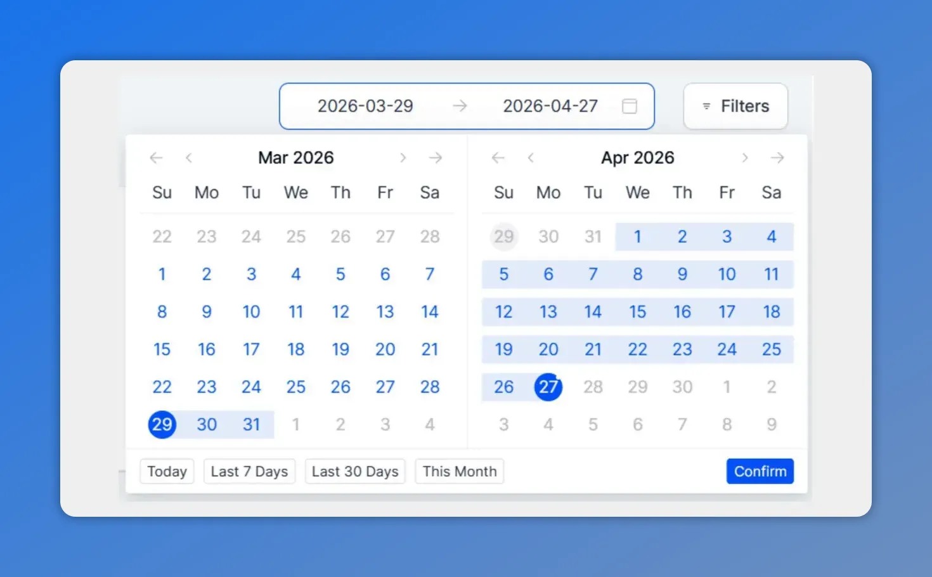Viewport: 932px width, 577px height.
Task: Click the start date field showing 2026-03-29
Action: point(366,106)
